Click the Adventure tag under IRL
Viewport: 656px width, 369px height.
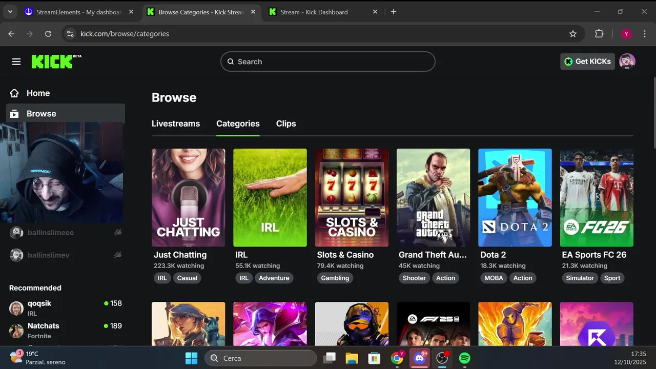click(274, 278)
